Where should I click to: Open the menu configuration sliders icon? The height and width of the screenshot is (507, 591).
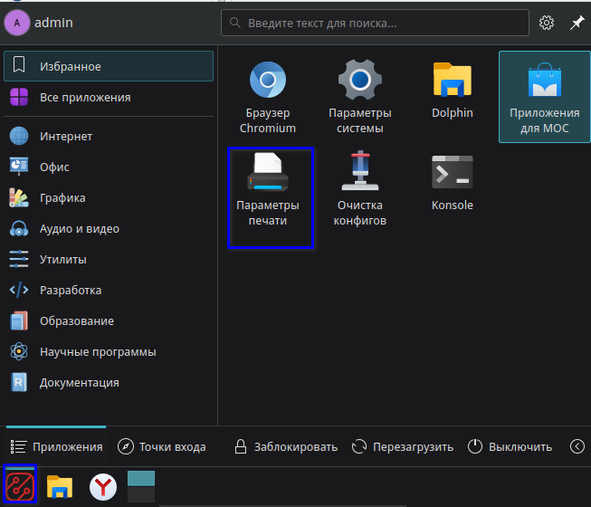(x=547, y=23)
